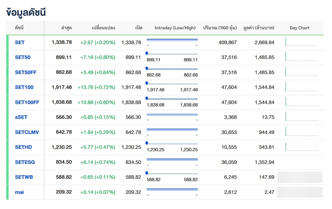Open the SETWB index link

[24, 177]
